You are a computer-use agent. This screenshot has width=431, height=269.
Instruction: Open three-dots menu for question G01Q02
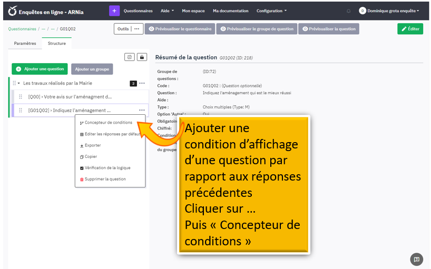tap(142, 110)
